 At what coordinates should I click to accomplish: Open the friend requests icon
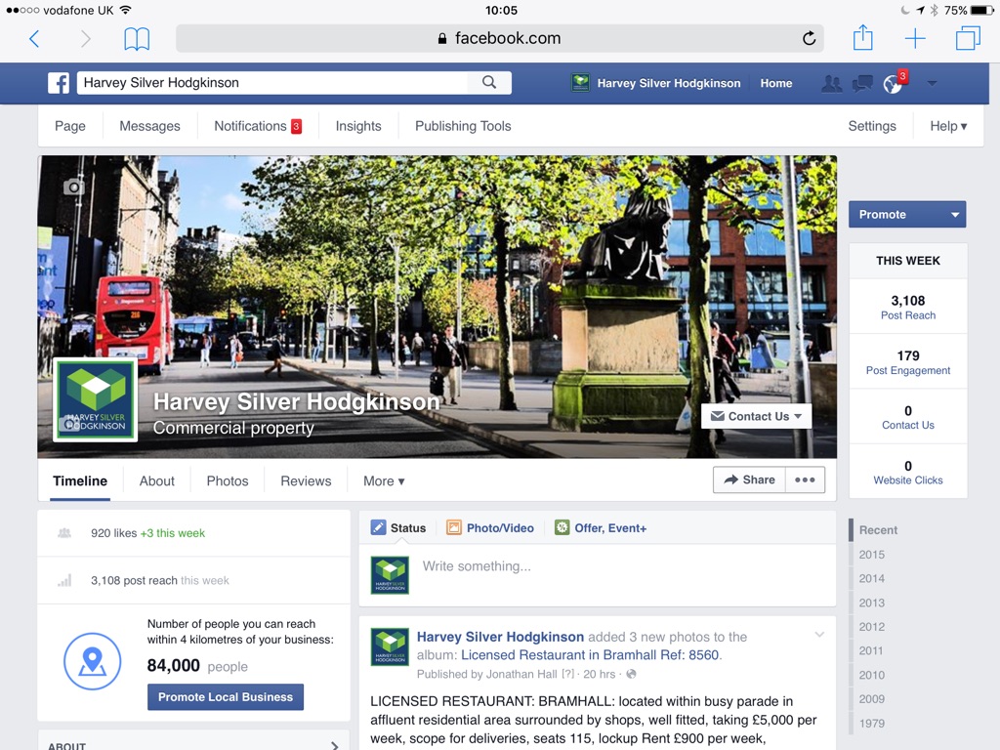[x=831, y=84]
